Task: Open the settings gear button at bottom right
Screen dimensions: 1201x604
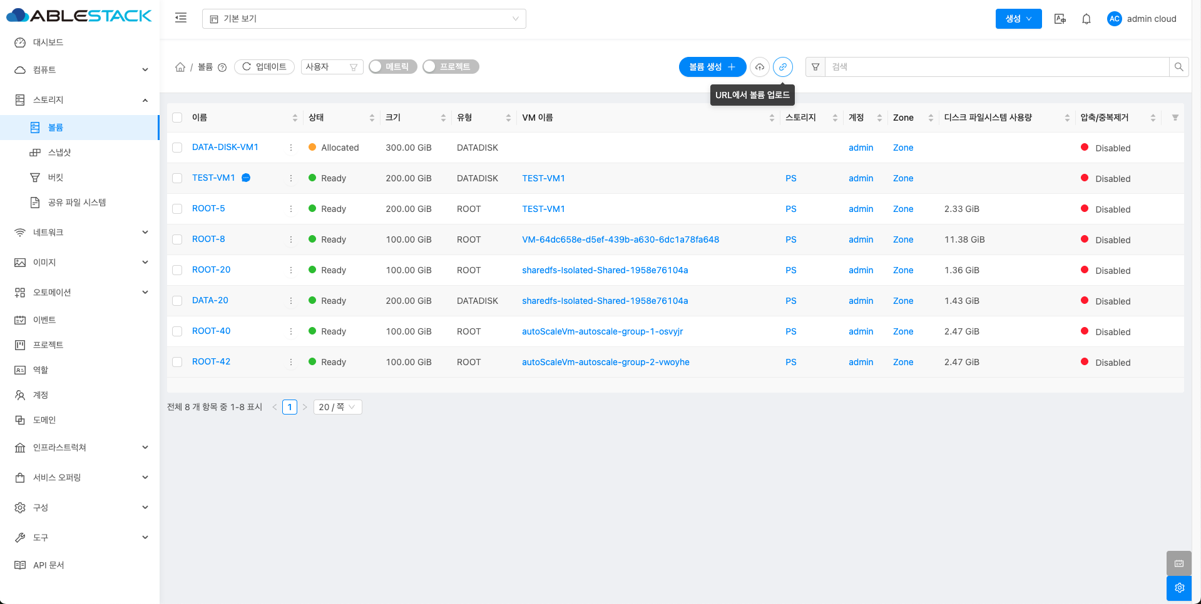Action: coord(1179,588)
